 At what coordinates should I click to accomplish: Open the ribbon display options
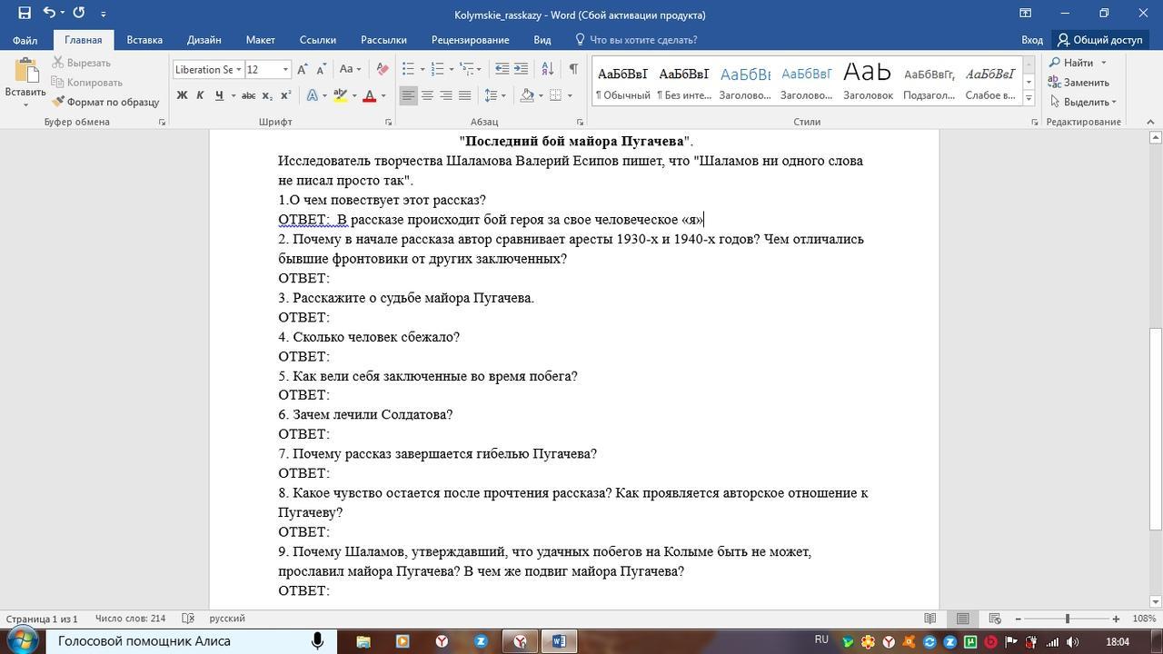click(1025, 14)
